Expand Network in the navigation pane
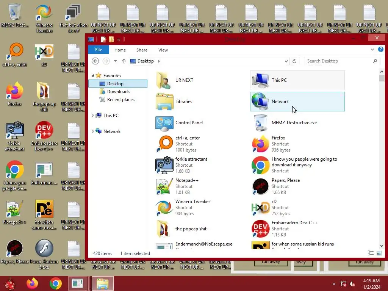The image size is (388, 291). click(x=93, y=131)
